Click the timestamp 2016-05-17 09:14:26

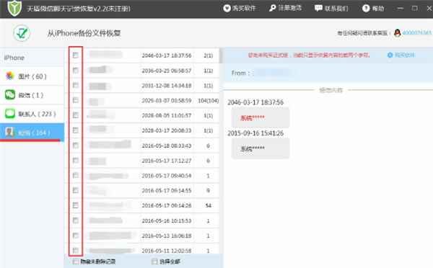coord(167,206)
